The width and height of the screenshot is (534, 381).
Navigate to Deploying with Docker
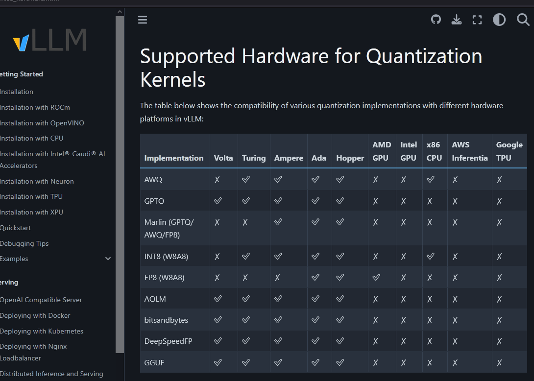[x=35, y=315]
